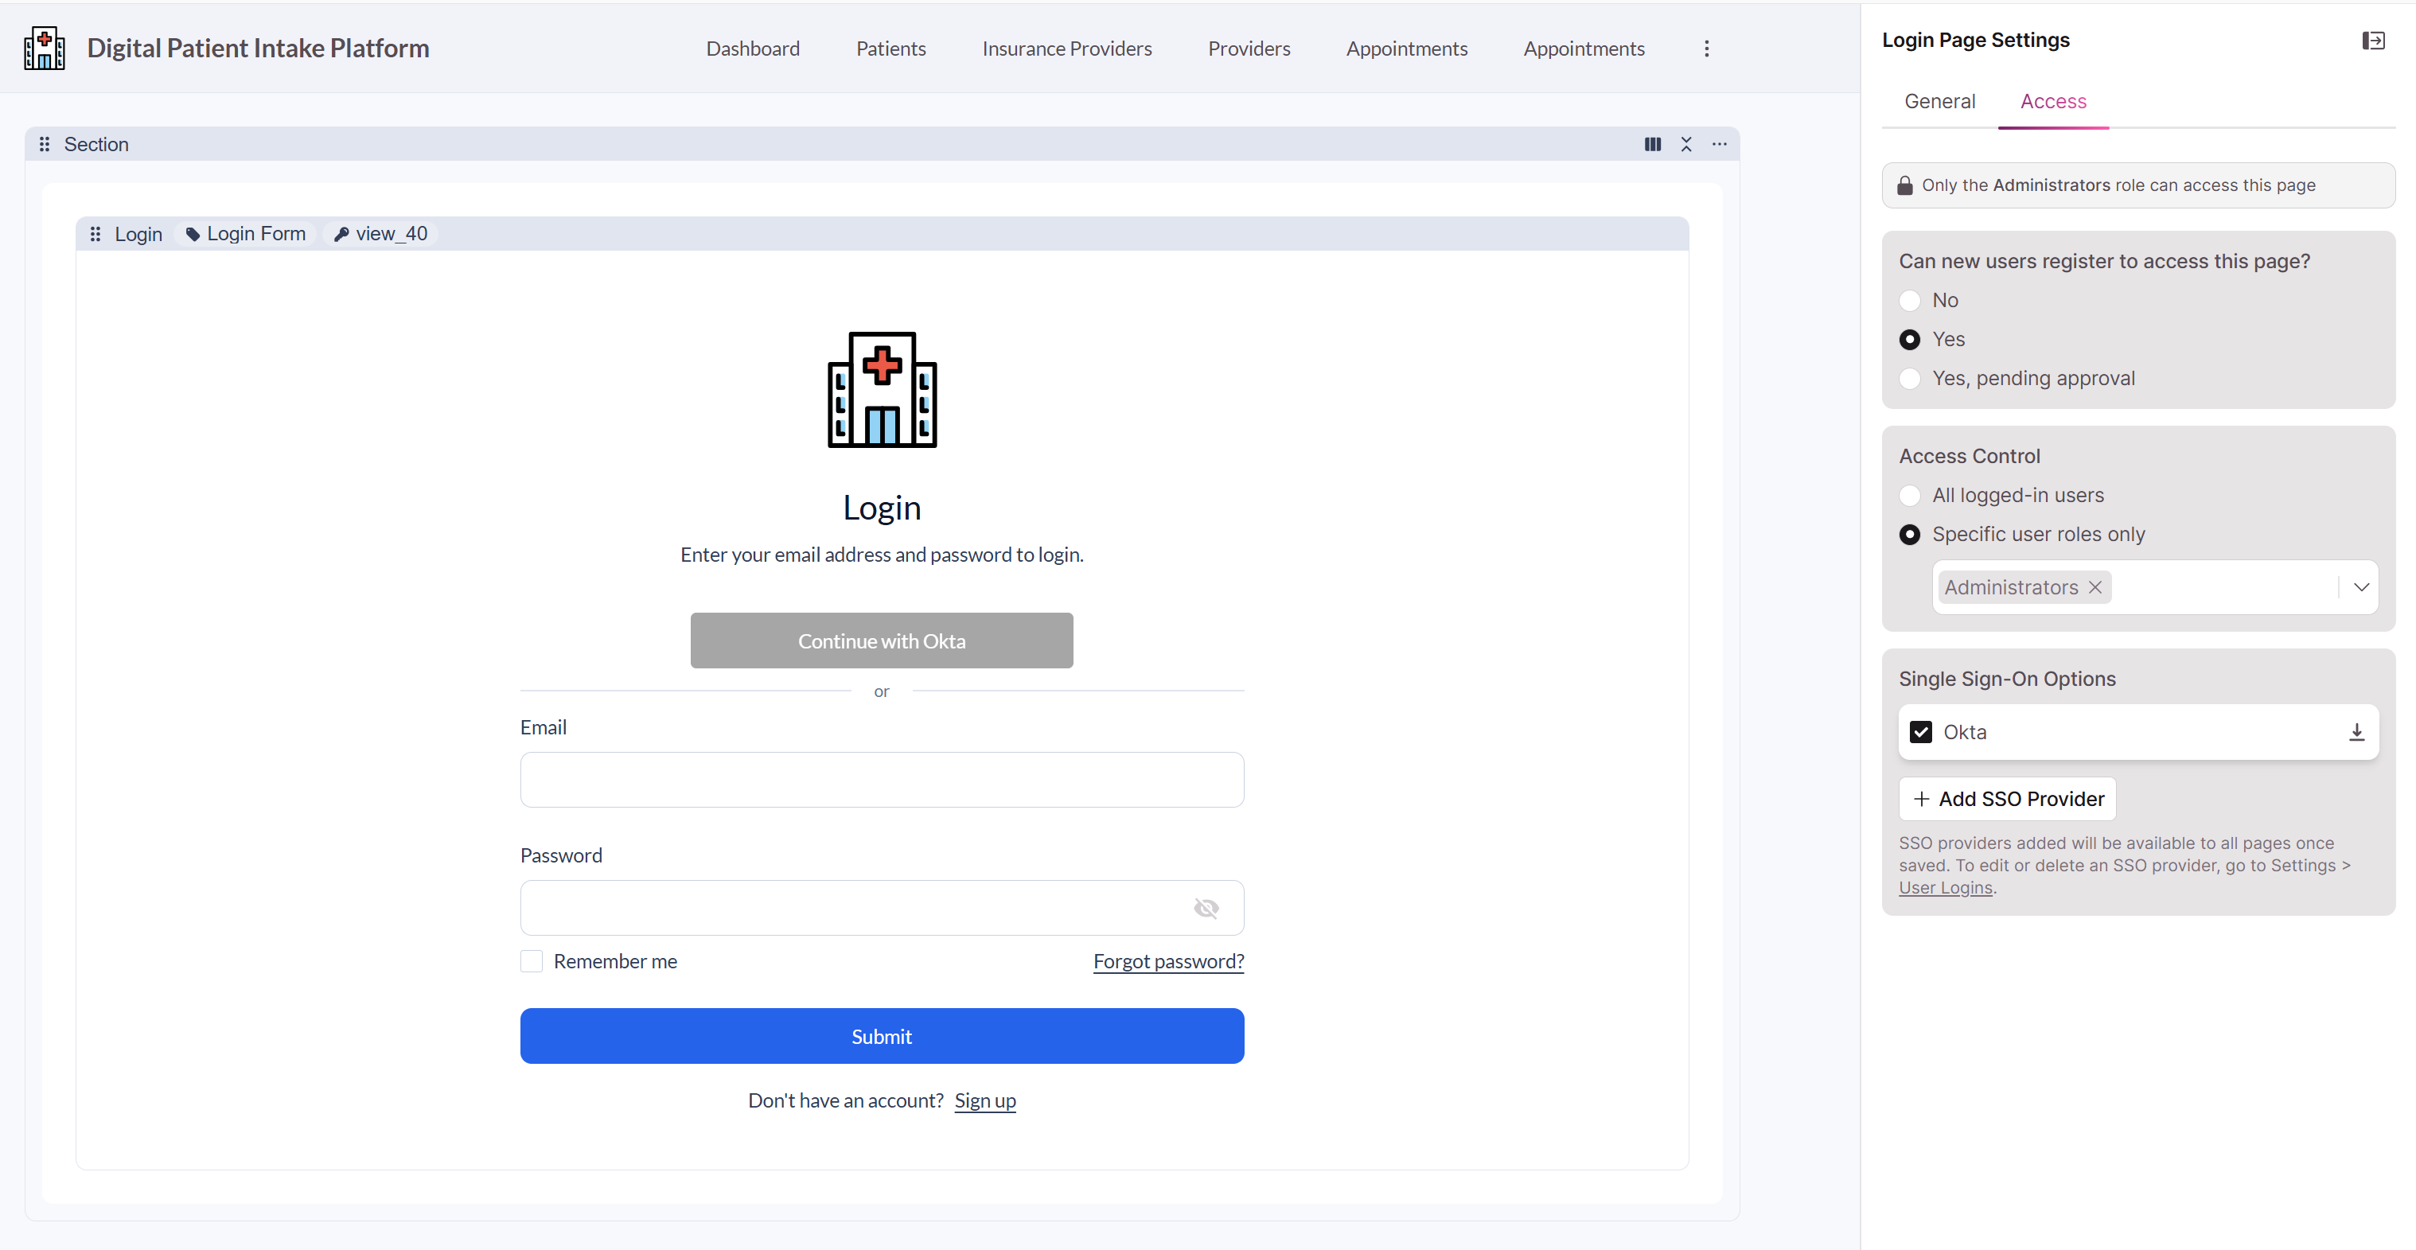Open the Section more options ellipsis
2416x1250 pixels.
1719,144
